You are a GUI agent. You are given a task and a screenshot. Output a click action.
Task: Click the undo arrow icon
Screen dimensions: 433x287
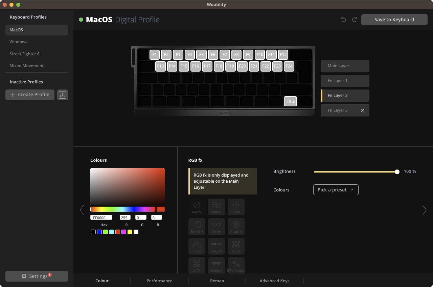344,20
